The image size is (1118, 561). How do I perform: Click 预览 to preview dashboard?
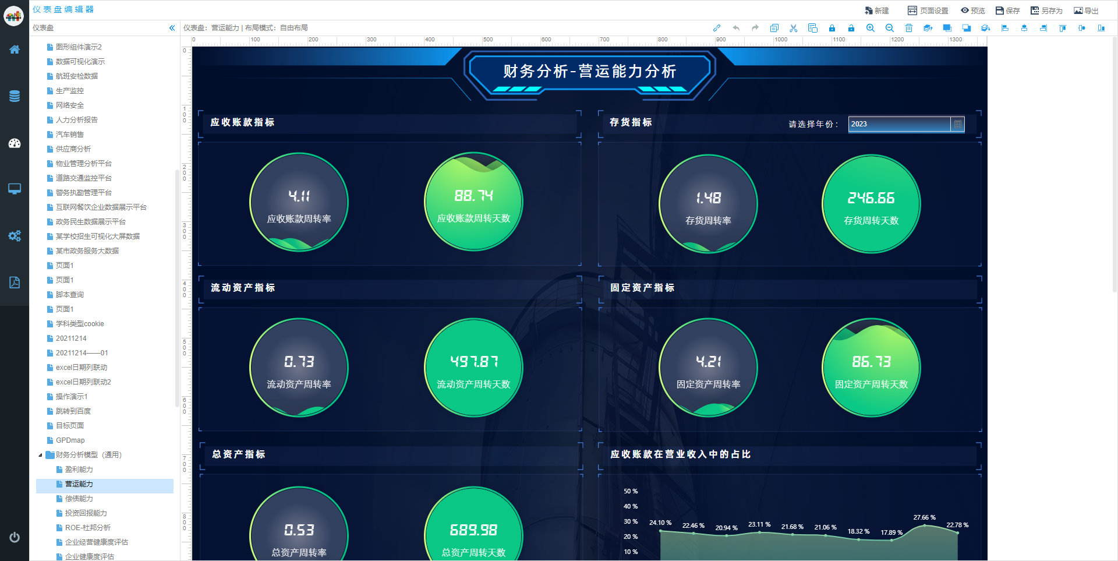click(x=972, y=10)
